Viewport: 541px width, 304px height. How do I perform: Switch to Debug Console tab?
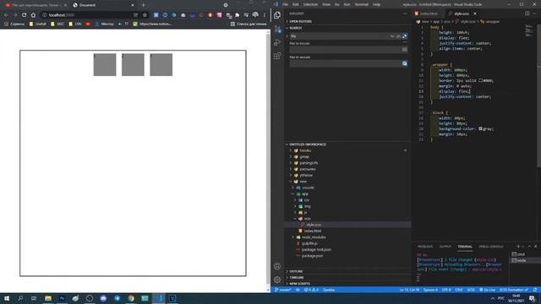[491, 247]
